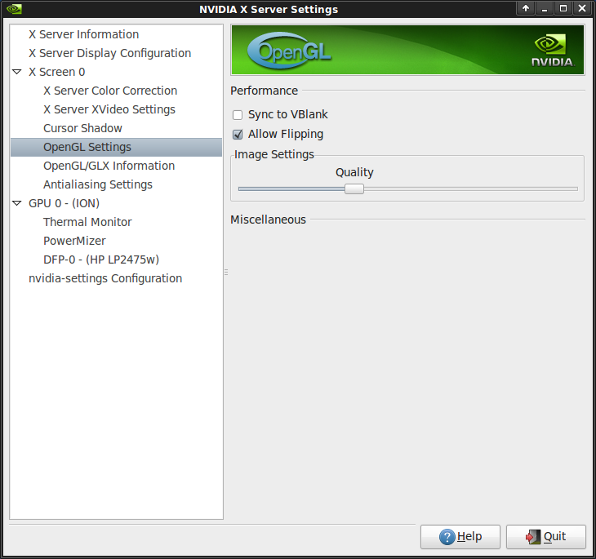The height and width of the screenshot is (559, 596).
Task: Click the Help button
Action: [x=460, y=537]
